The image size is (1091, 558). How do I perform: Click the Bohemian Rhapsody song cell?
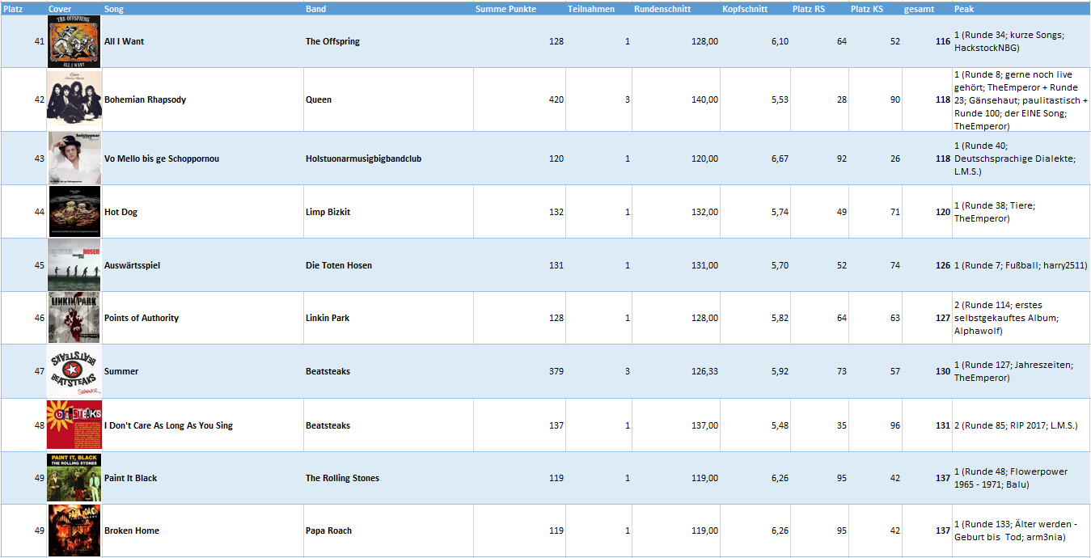[x=203, y=99]
